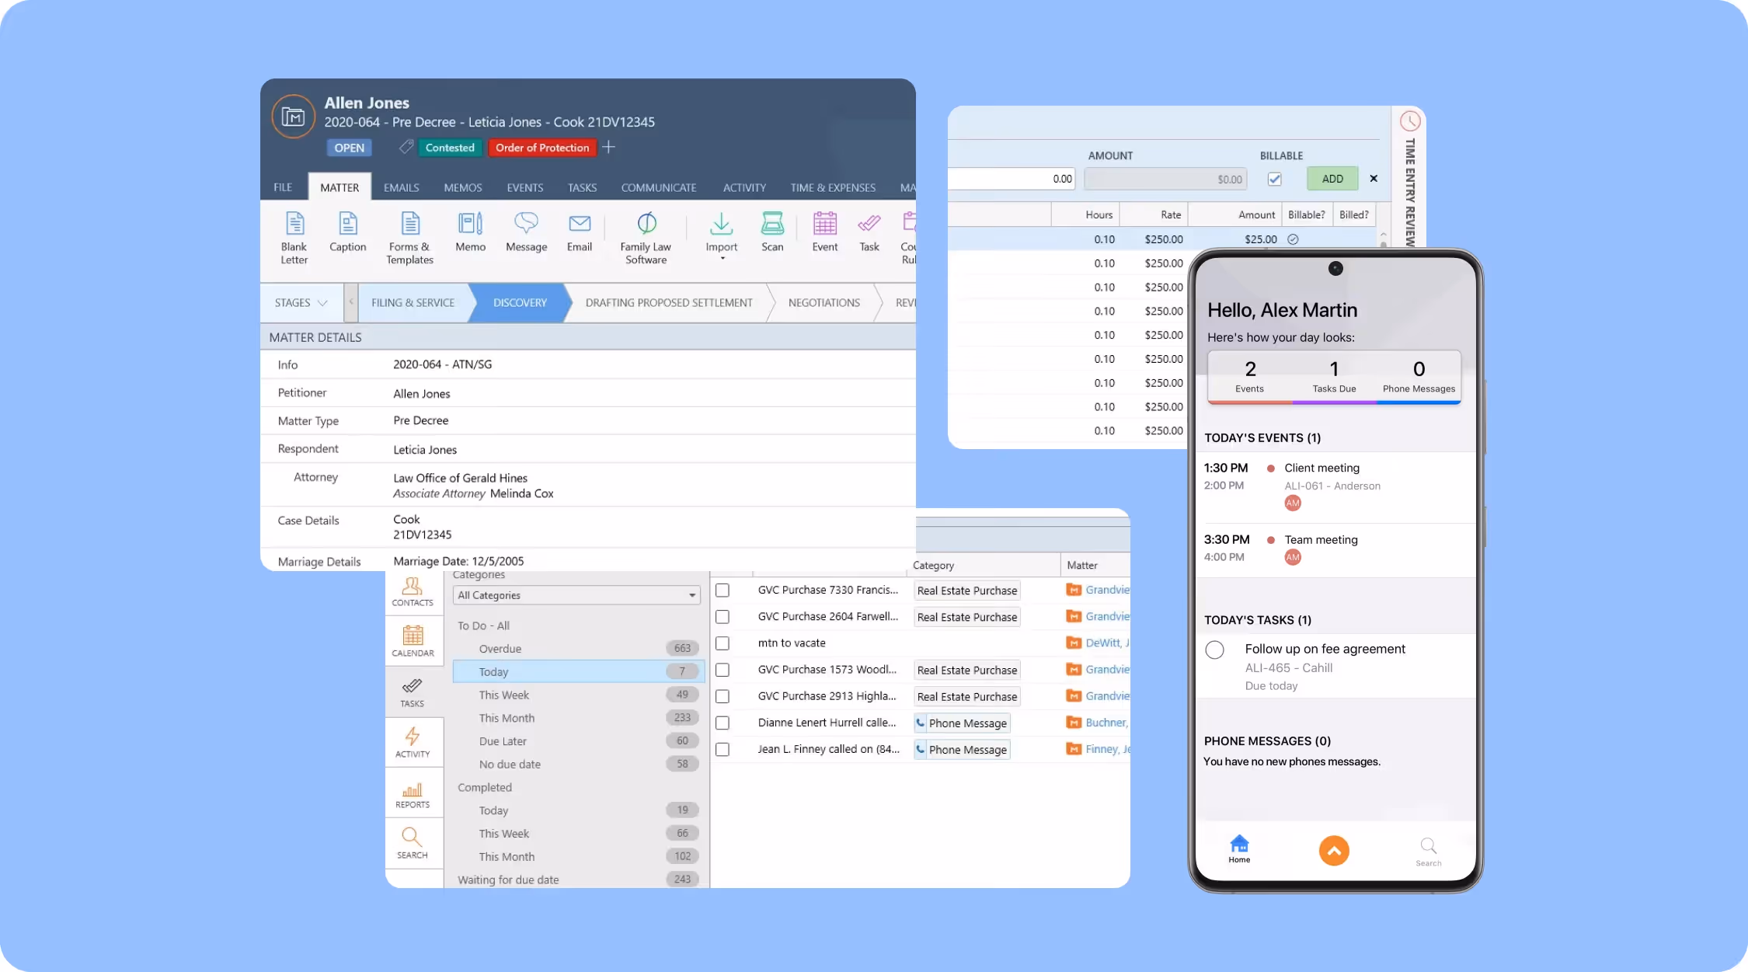Screen dimensions: 1748x972
Task: Open the Calendar panel in the sidebar
Action: tap(413, 640)
